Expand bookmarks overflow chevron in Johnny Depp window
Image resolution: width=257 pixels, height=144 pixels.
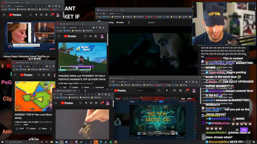click(x=62, y=9)
